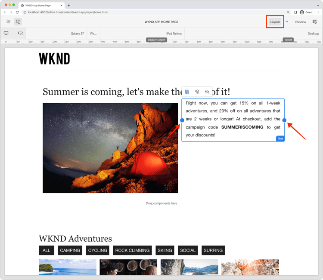
Task: Click the WKND logo
Action: pos(54,58)
